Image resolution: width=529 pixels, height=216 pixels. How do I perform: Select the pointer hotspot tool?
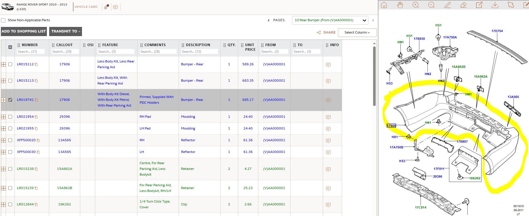tap(511, 5)
